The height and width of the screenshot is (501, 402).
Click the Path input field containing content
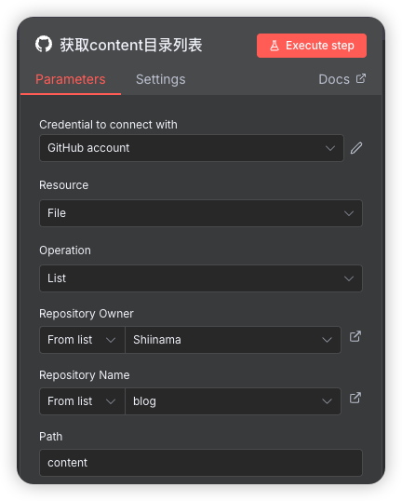201,463
